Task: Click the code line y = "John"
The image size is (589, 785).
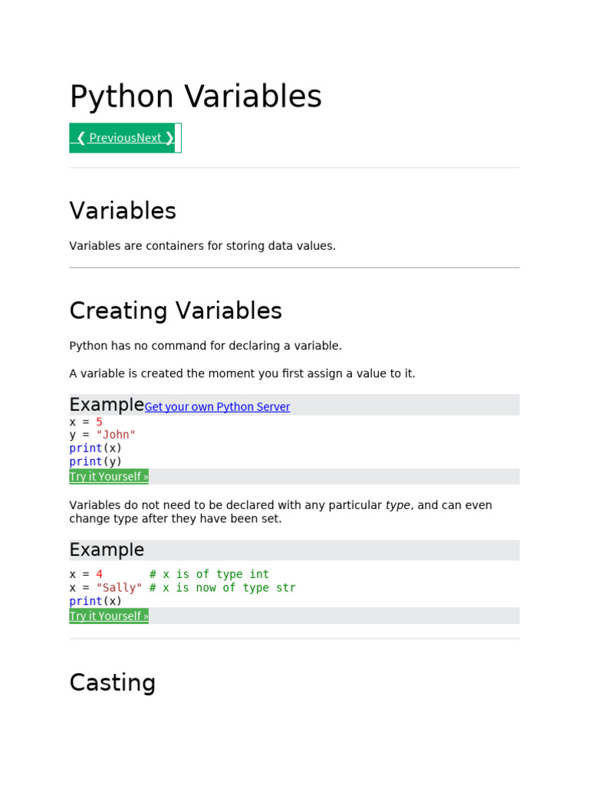Action: 102,435
